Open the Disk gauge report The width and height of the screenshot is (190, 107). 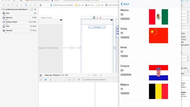[x=19, y=26]
